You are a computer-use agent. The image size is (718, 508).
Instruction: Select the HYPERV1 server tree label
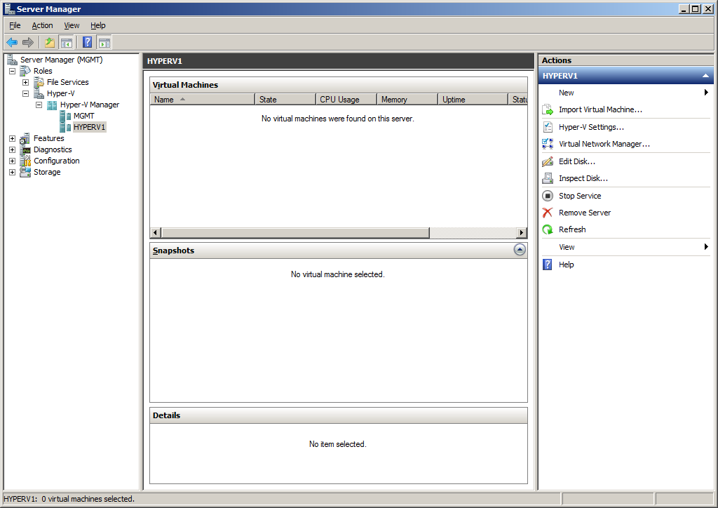coord(89,127)
